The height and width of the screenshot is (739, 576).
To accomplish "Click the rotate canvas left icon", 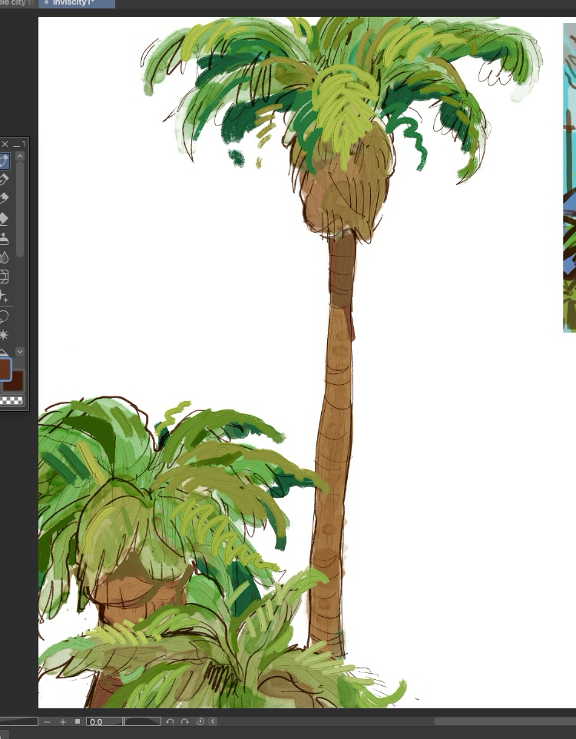I will (170, 722).
